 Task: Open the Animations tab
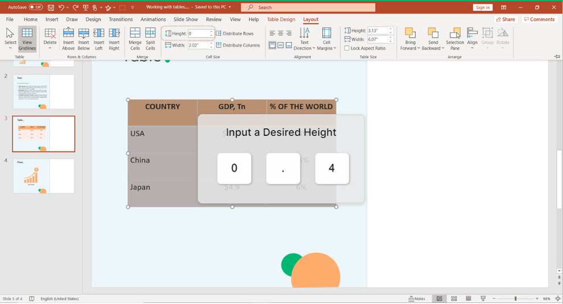[x=153, y=19]
